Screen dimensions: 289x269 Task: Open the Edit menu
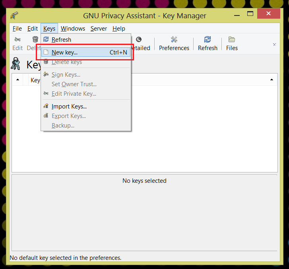pos(33,29)
